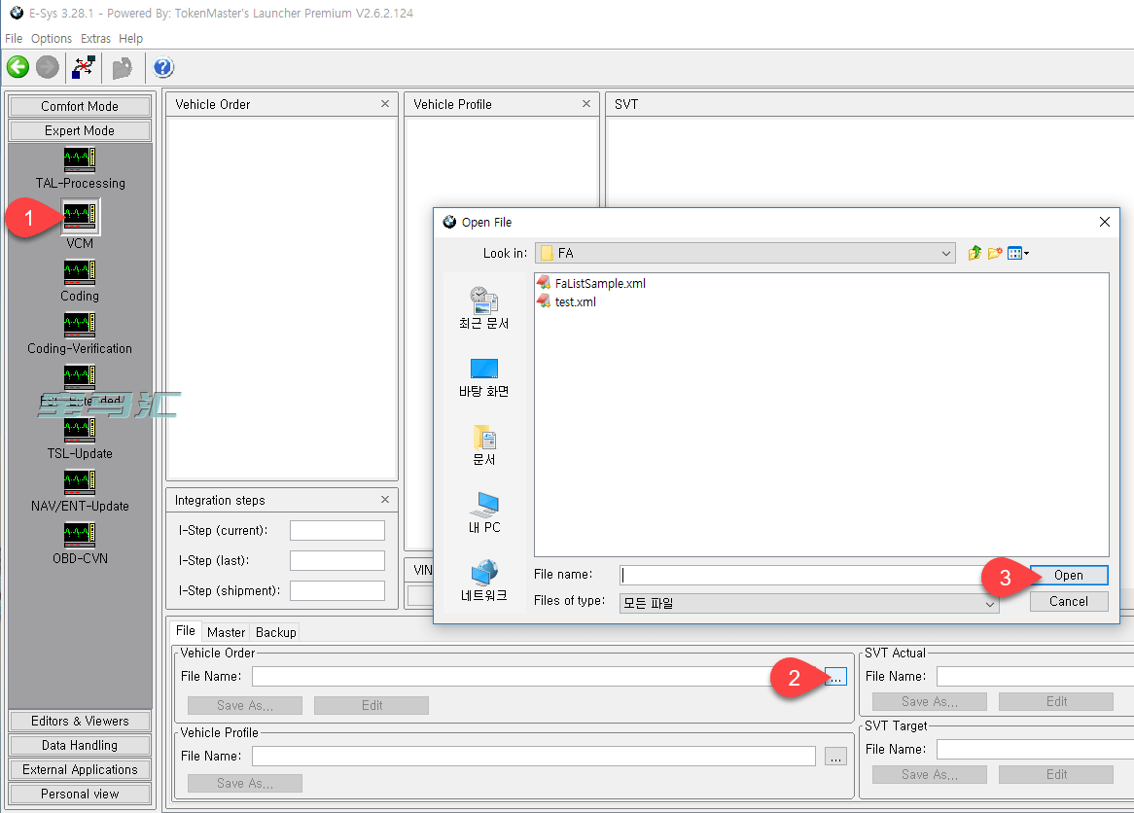This screenshot has width=1134, height=813.
Task: Open the Options menu
Action: click(x=52, y=38)
